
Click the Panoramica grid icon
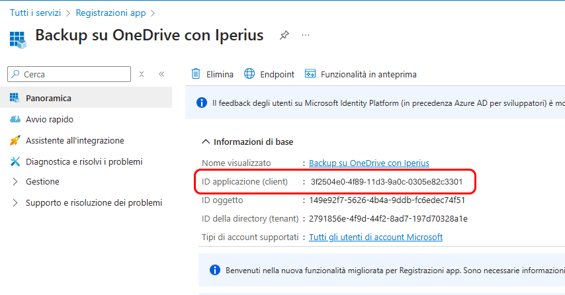(x=15, y=98)
